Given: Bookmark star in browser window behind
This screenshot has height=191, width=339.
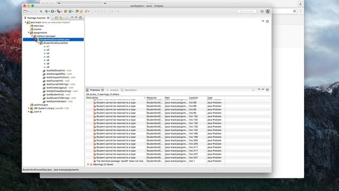Looking at the screenshot, I should point(295,11).
